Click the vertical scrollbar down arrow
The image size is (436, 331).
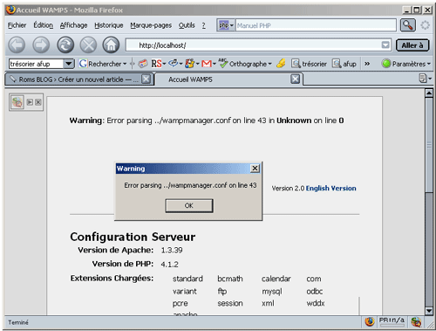[x=429, y=311]
